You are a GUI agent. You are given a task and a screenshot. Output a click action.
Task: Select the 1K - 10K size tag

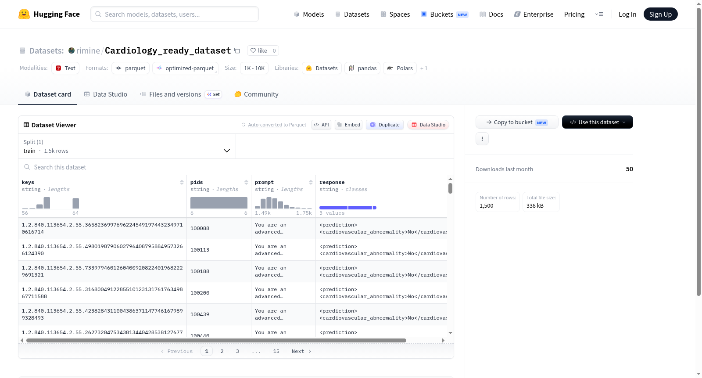point(254,68)
